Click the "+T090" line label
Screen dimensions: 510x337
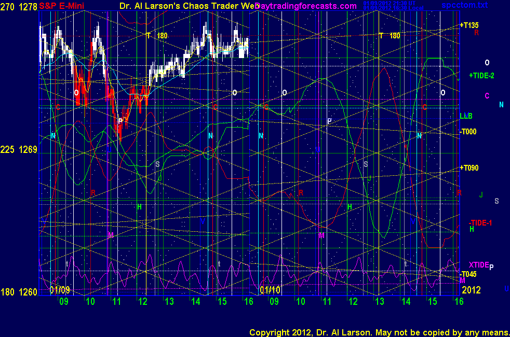pos(469,168)
